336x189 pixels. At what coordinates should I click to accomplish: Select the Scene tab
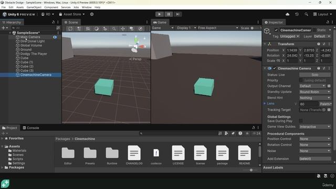[x=71, y=22]
